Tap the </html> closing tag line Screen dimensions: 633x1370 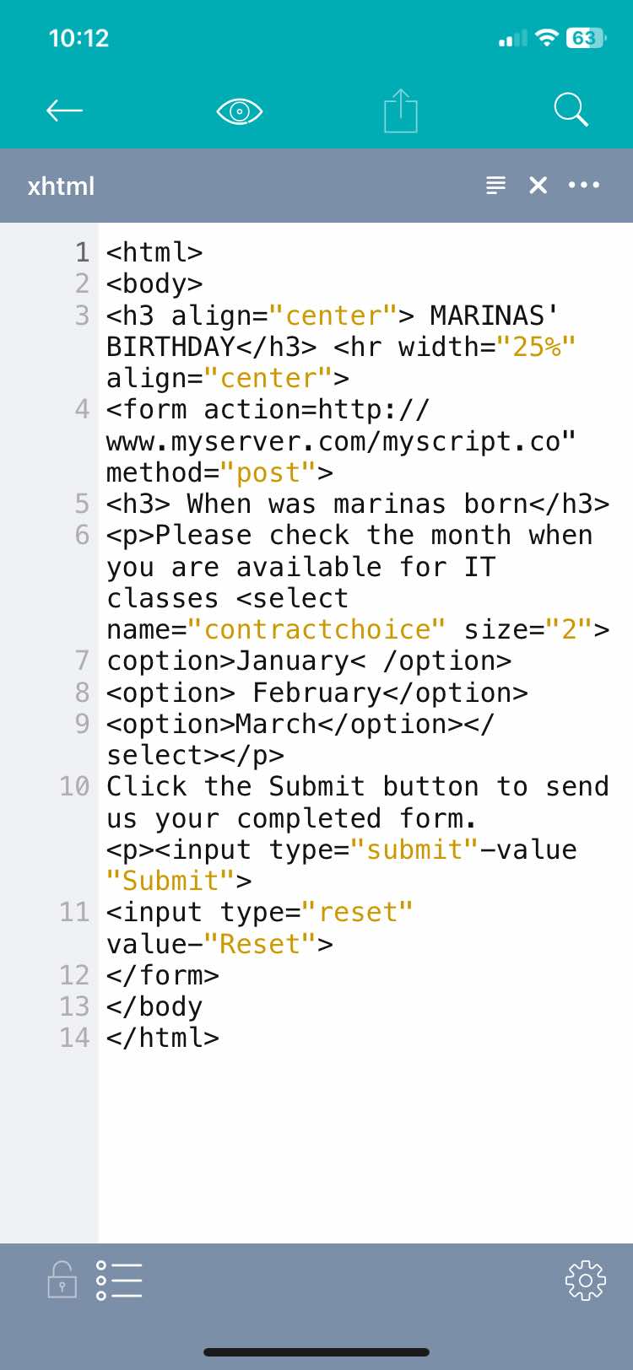tap(163, 1038)
